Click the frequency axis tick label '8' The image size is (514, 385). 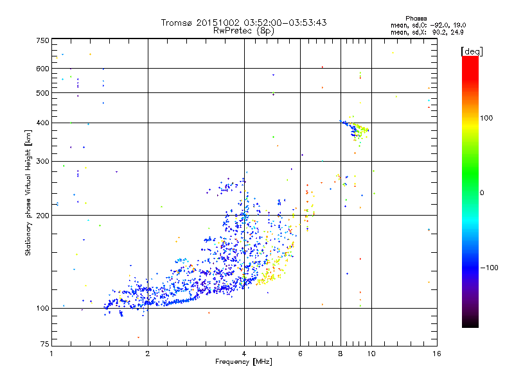[341, 354]
